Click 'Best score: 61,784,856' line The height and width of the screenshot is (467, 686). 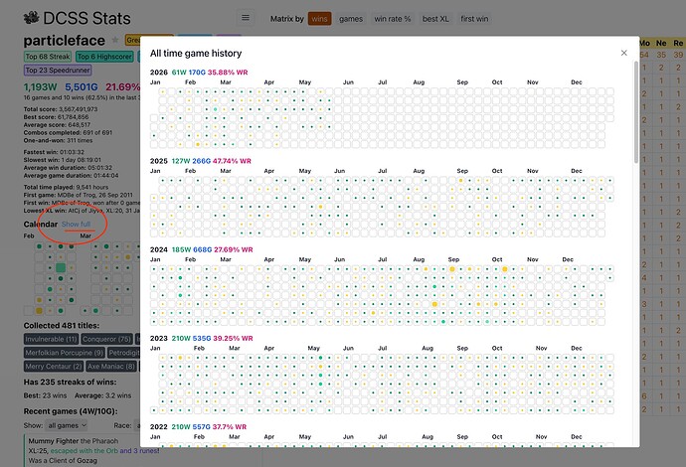56,117
